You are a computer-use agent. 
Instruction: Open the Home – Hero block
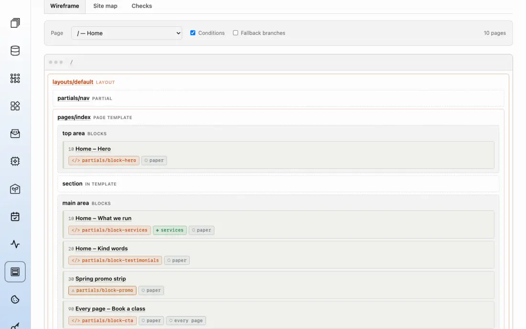coord(93,149)
